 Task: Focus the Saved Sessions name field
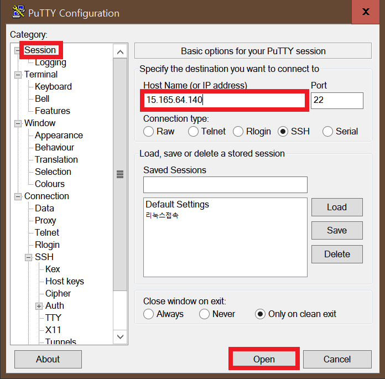pos(225,185)
